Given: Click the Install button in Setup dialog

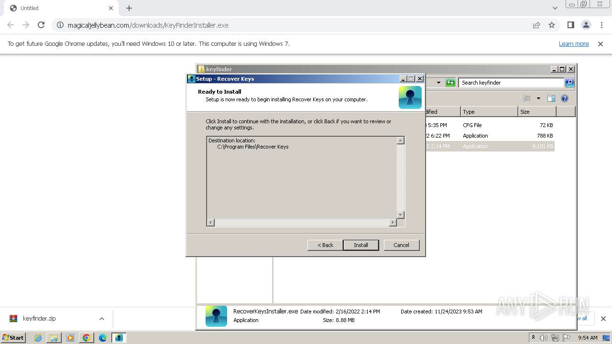Looking at the screenshot, I should click(x=361, y=245).
